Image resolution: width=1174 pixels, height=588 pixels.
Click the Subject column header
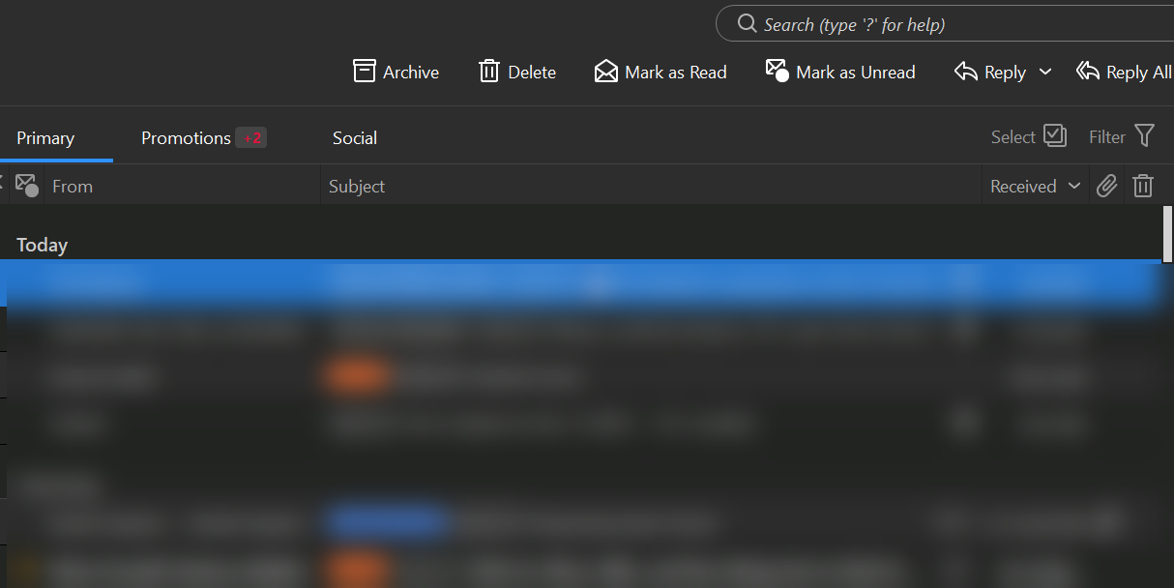pos(357,187)
